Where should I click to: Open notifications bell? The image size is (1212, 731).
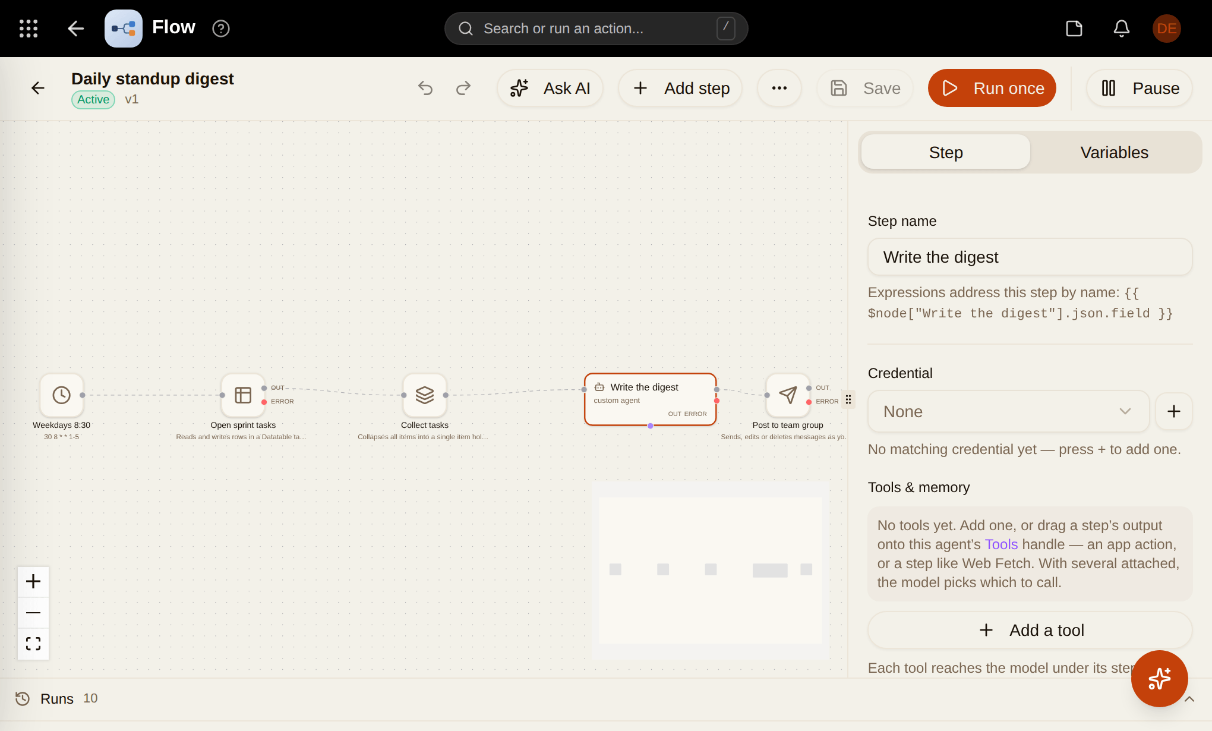click(1122, 29)
